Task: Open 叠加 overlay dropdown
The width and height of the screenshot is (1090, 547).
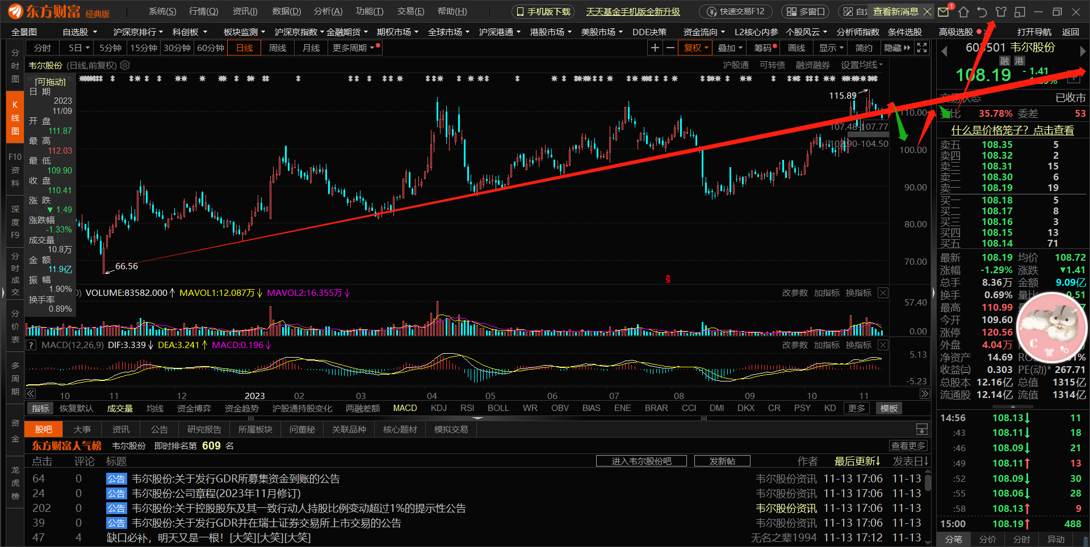Action: pyautogui.click(x=730, y=48)
